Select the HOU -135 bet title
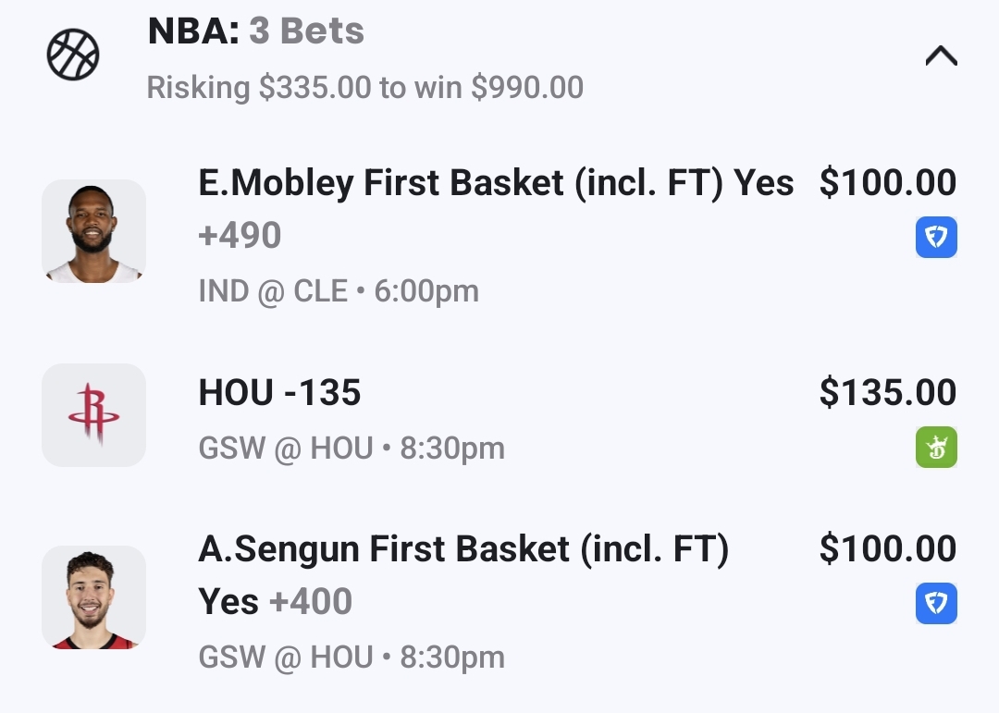Viewport: 999px width, 713px height. [279, 393]
